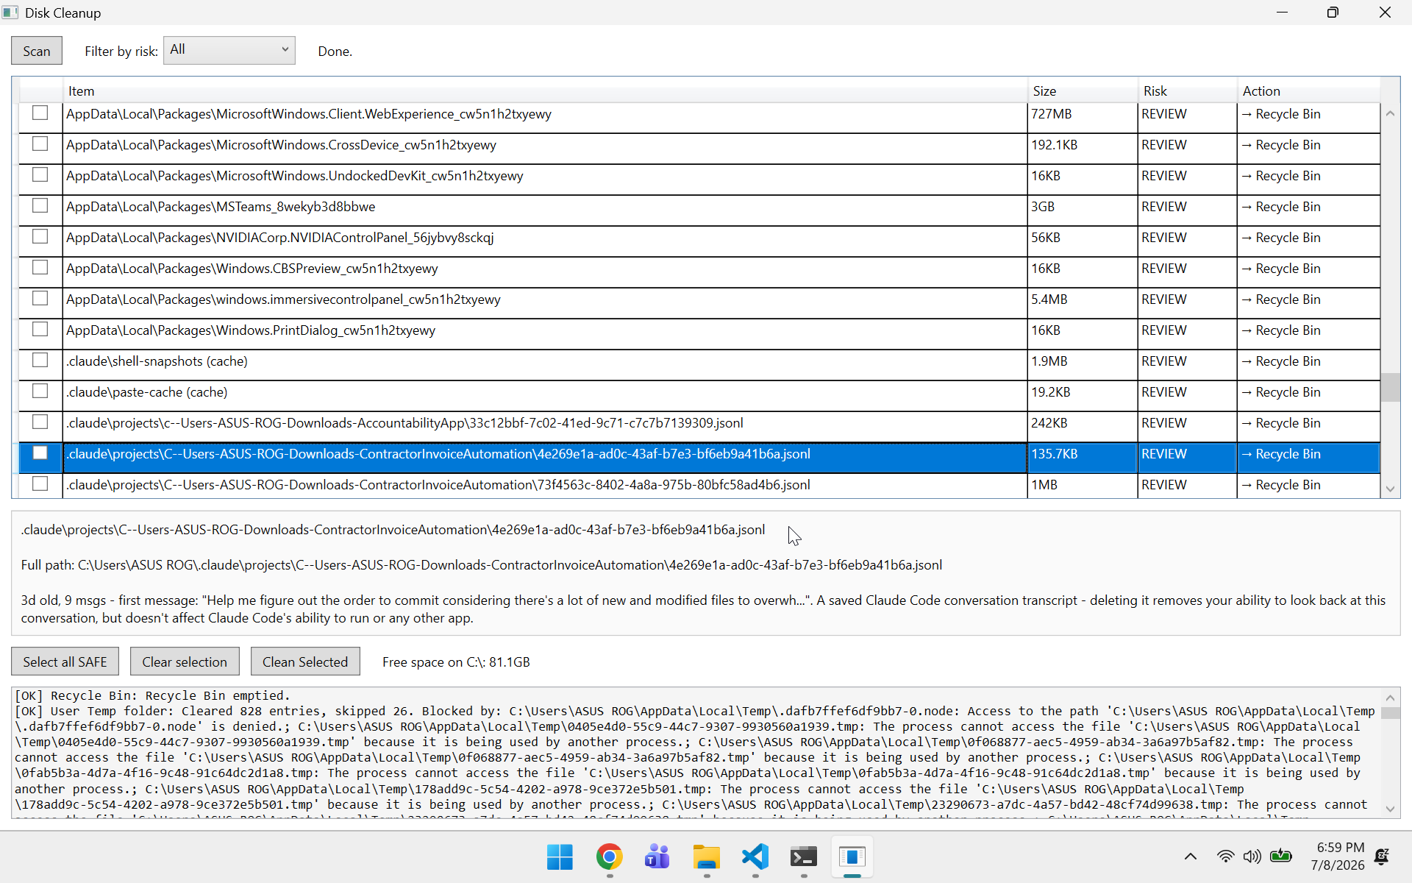Check the immersivecontrolpanel row checkbox
Viewport: 1412px width, 883px height.
coord(40,298)
